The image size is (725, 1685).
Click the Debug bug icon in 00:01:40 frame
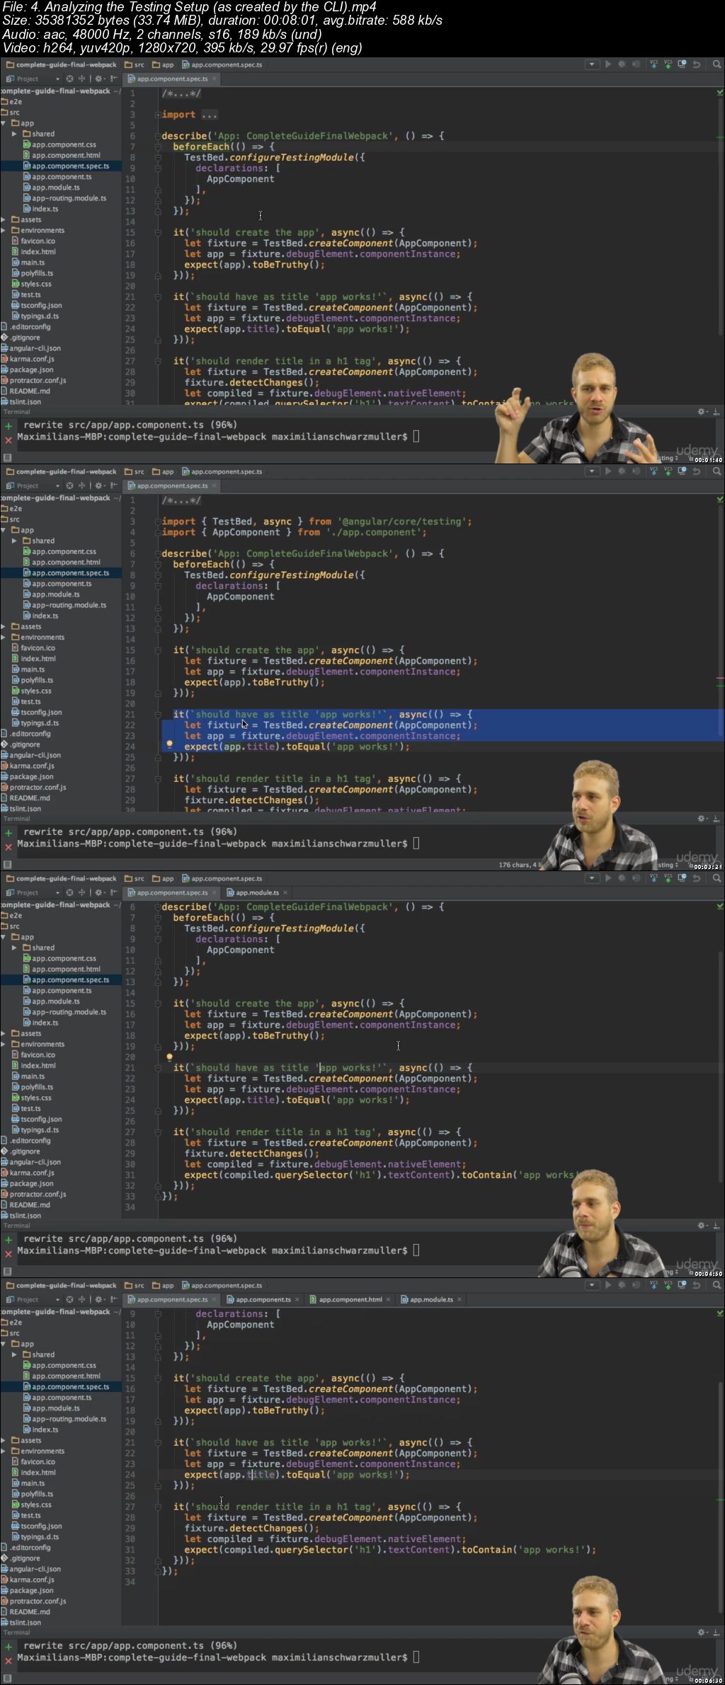tap(622, 64)
